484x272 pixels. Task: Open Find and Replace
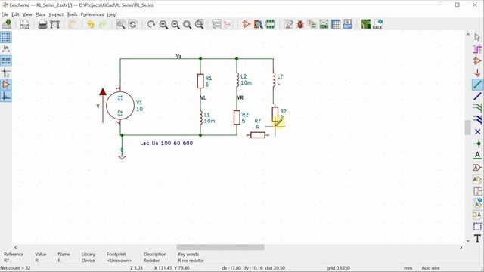133,24
